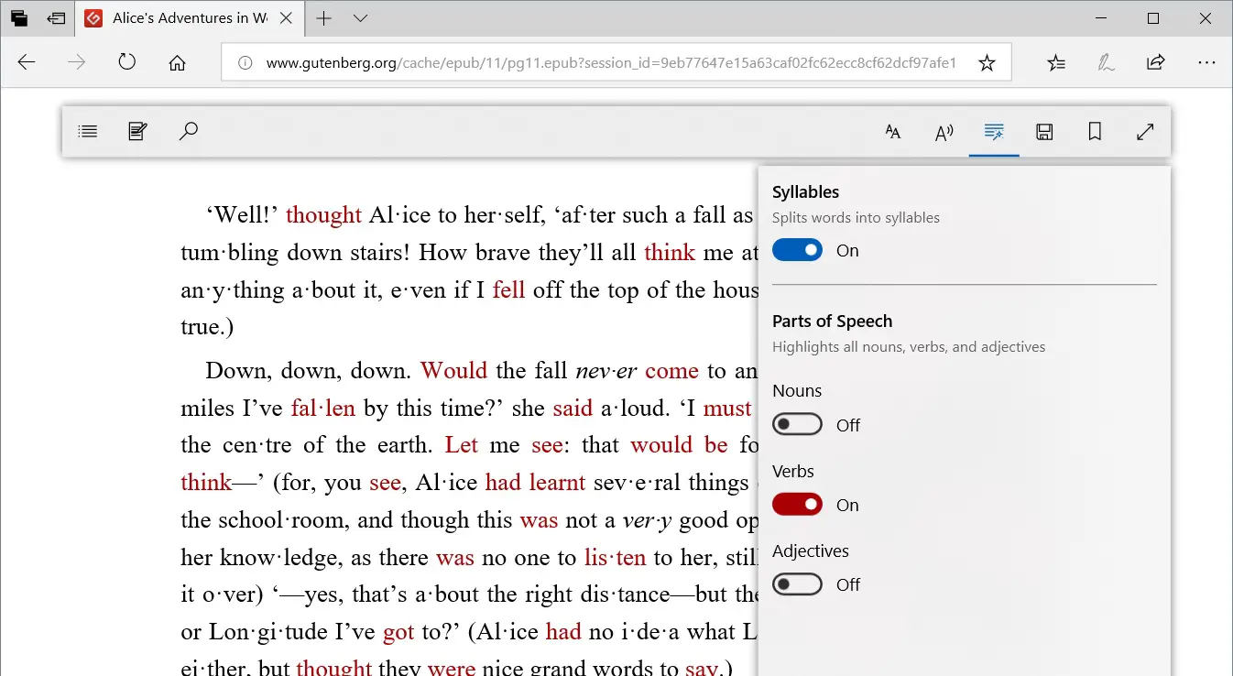Open a new tab
Viewport: 1233px width, 676px height.
(324, 18)
